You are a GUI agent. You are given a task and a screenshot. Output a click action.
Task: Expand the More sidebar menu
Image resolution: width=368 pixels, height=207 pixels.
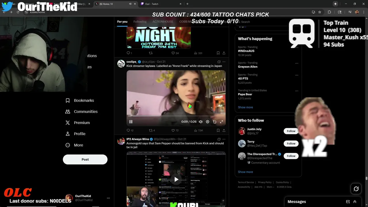pyautogui.click(x=74, y=145)
